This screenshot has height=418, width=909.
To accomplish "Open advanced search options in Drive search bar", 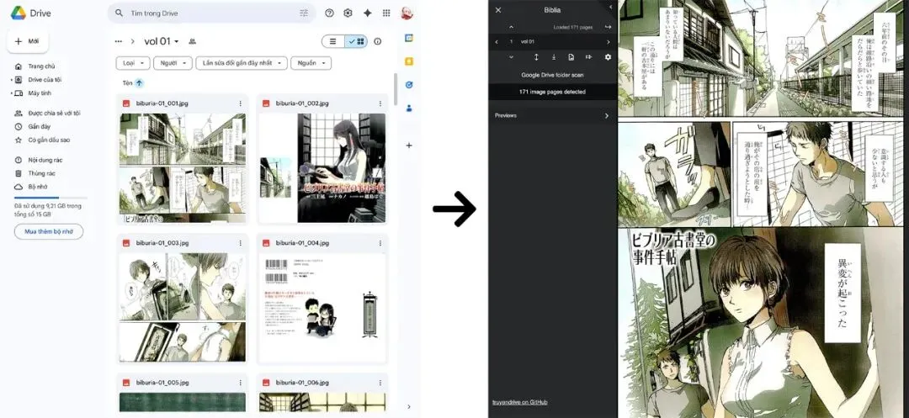I will [x=305, y=13].
